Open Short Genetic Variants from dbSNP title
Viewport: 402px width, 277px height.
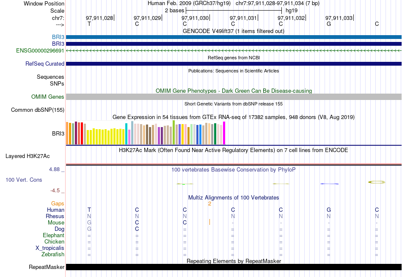point(234,104)
